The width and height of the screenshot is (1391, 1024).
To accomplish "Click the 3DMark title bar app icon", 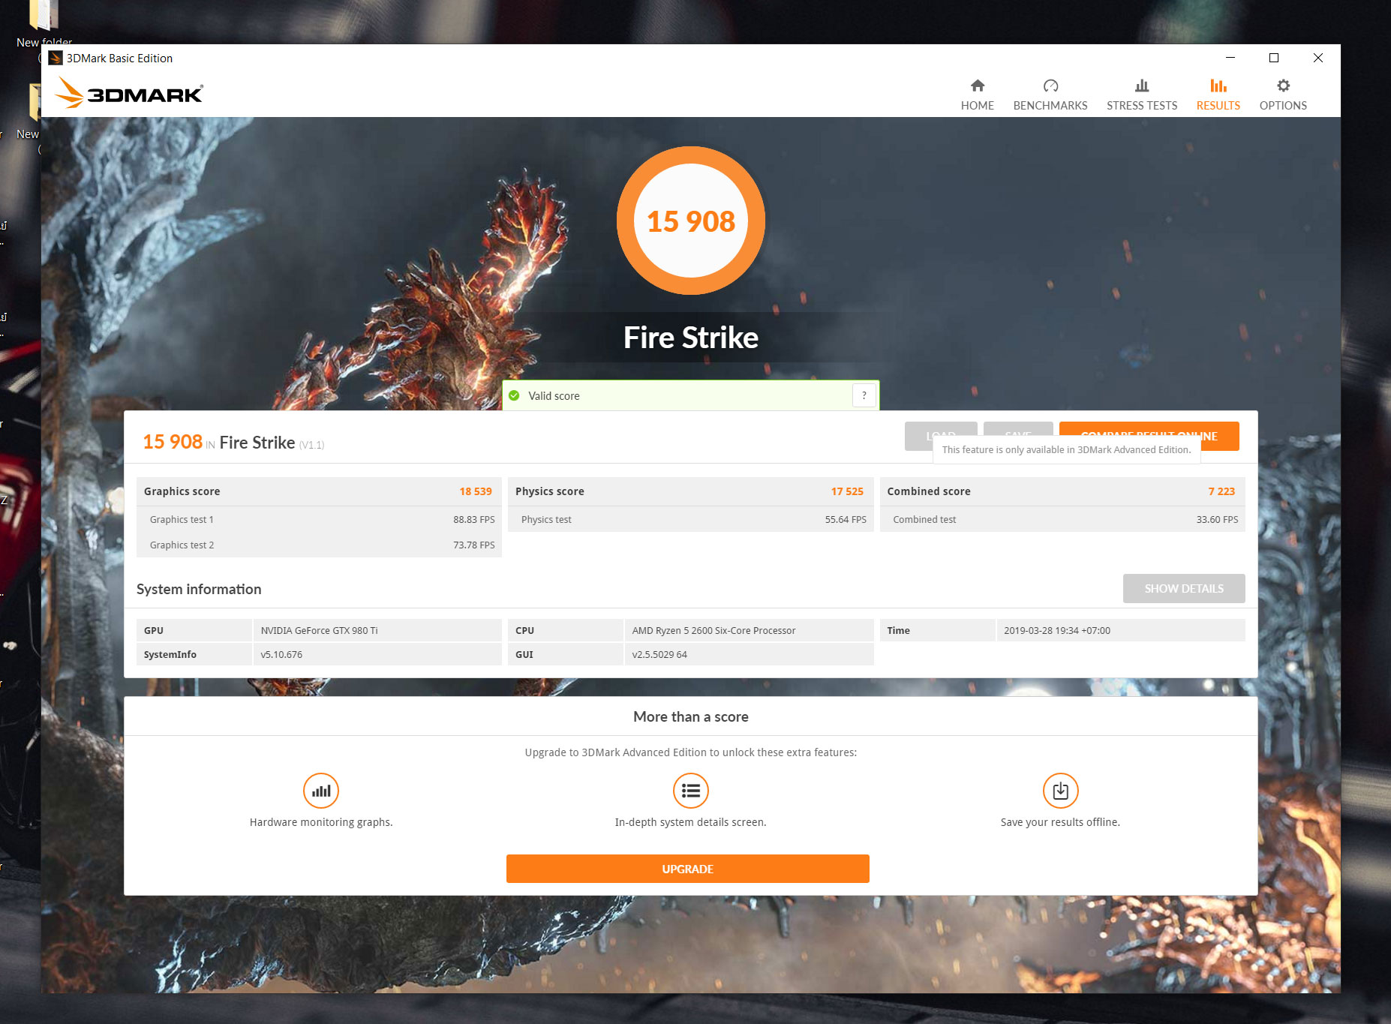I will click(56, 58).
